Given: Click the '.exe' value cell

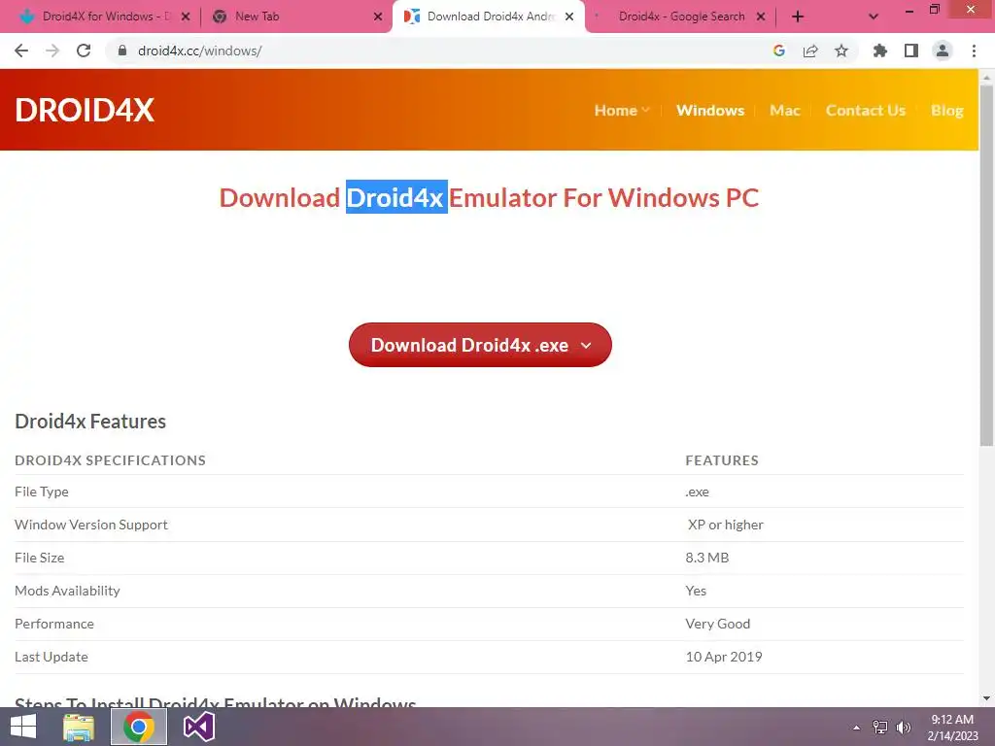Looking at the screenshot, I should tap(698, 492).
